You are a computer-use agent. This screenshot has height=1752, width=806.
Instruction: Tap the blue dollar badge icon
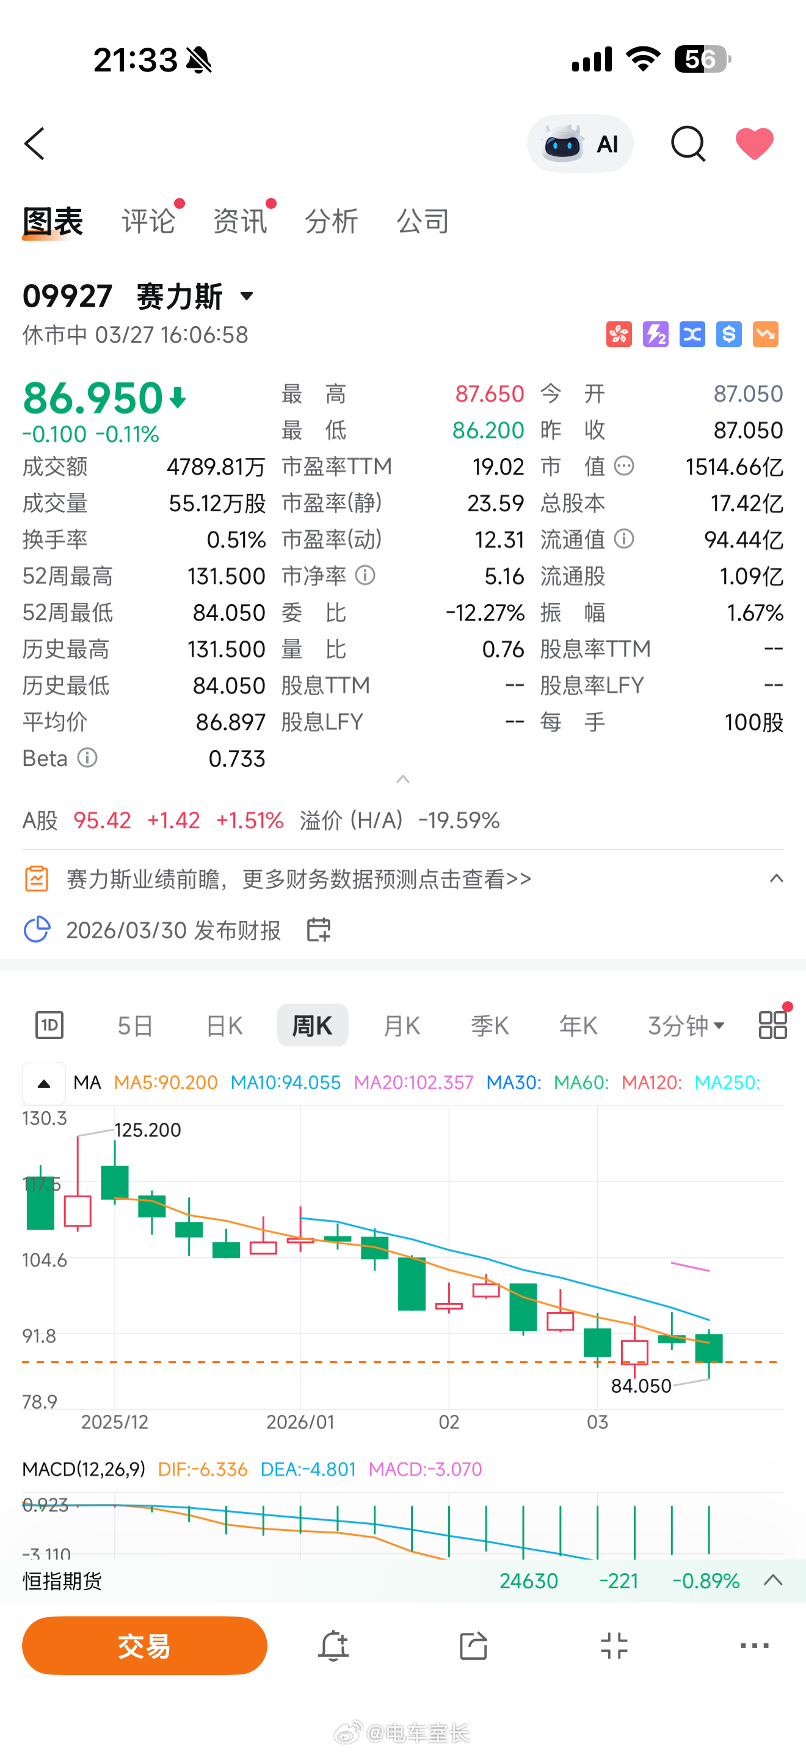tap(729, 335)
